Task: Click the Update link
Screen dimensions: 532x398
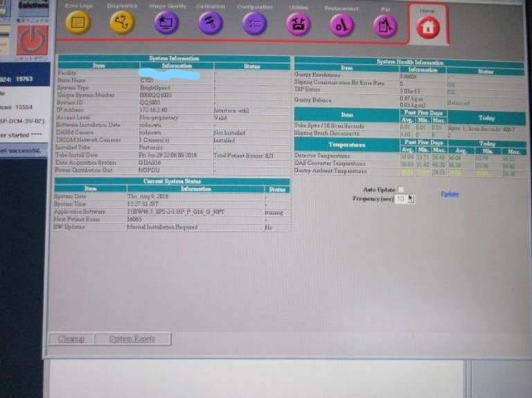Action: (450, 194)
